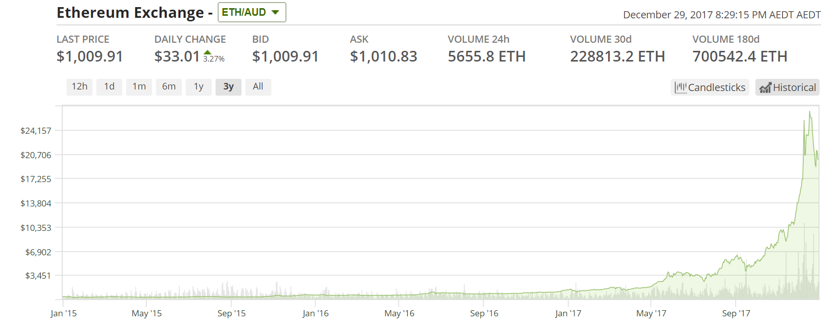Click the $24,157 y-axis label
This screenshot has width=840, height=328.
point(36,131)
